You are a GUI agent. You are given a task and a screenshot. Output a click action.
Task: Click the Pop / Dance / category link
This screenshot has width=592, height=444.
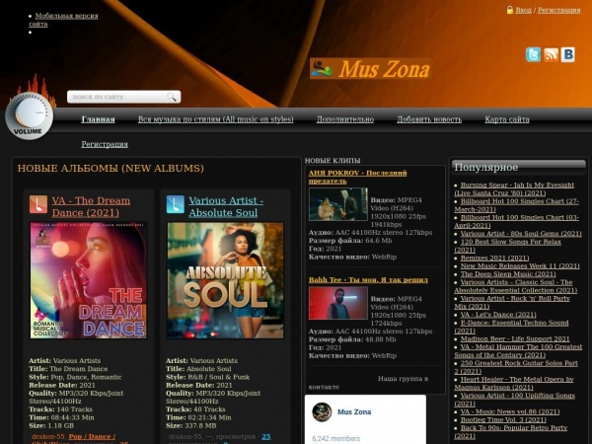pyautogui.click(x=92, y=437)
